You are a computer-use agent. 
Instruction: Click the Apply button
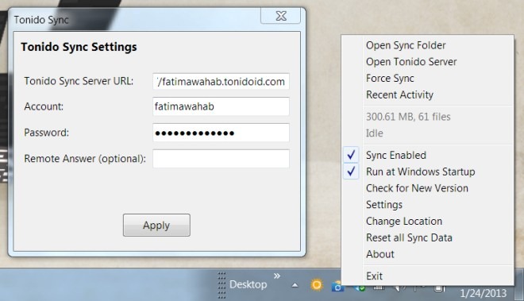(x=156, y=225)
